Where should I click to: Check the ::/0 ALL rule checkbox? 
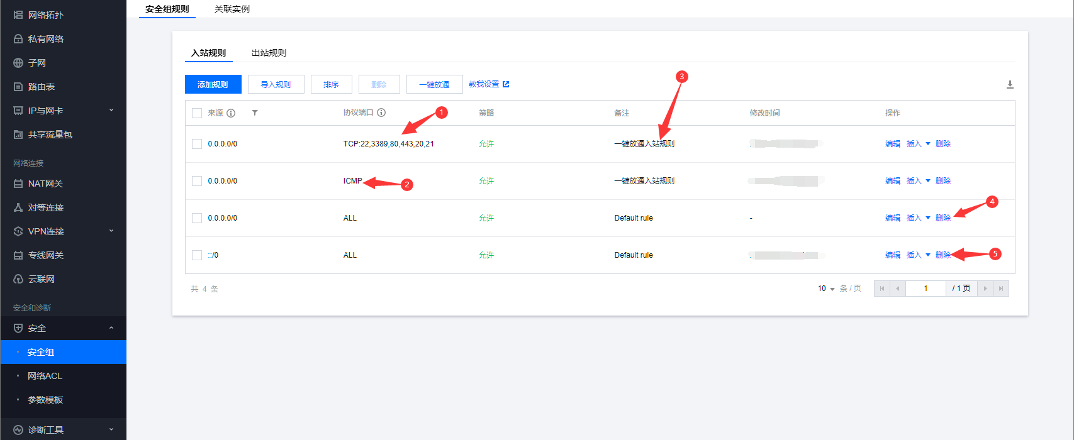point(197,255)
